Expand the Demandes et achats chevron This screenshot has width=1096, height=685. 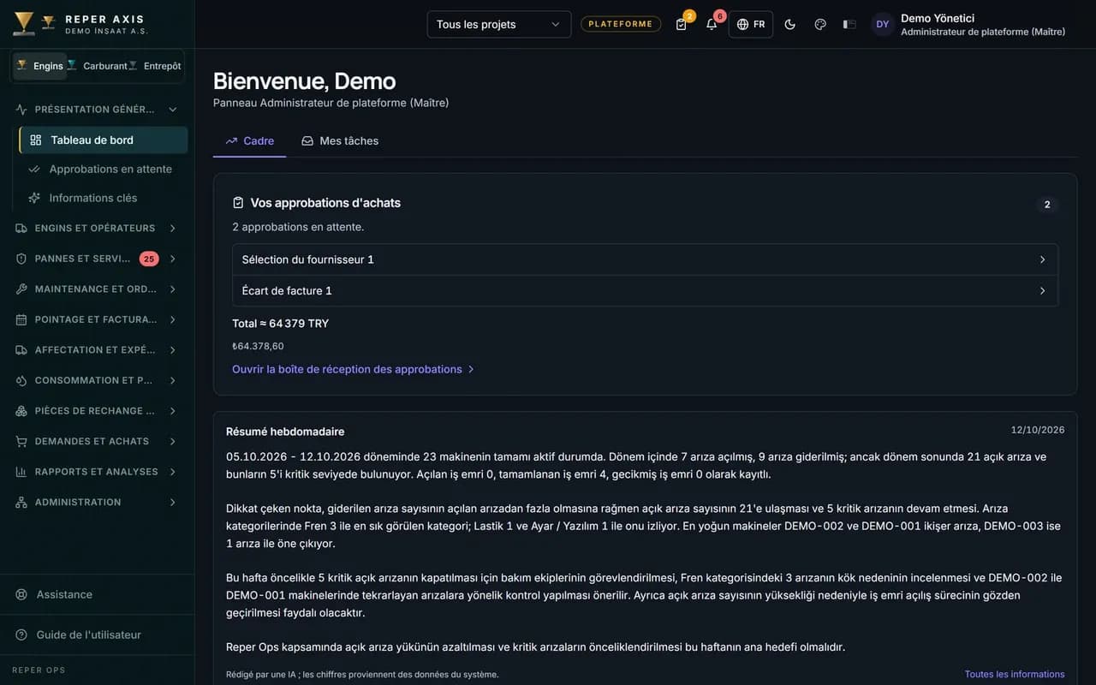click(x=172, y=441)
